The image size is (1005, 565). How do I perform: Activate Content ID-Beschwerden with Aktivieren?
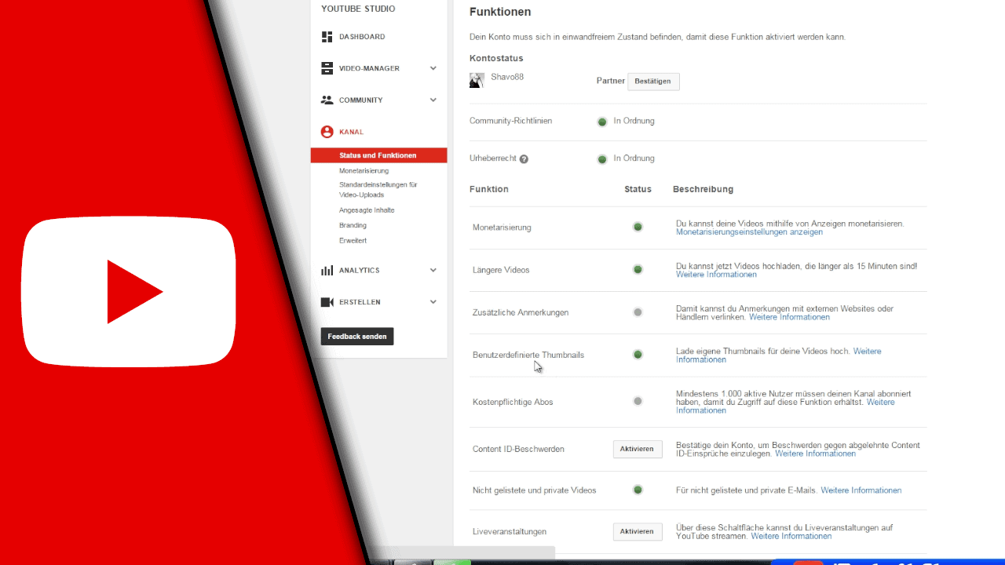tap(638, 449)
